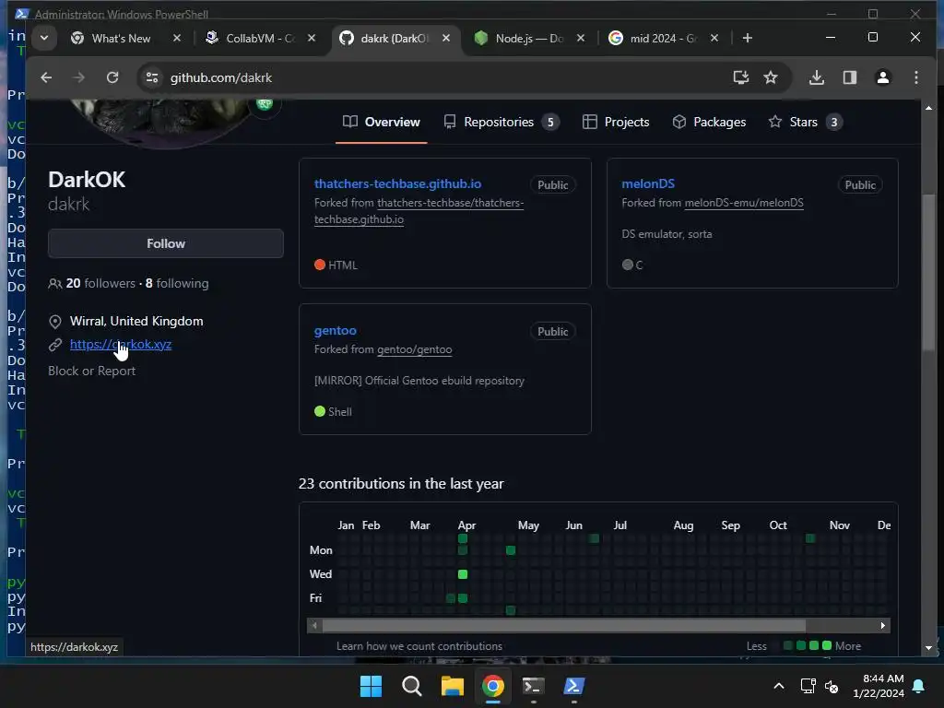Open site information icon in address bar
Screen dimensions: 944x708
[152, 77]
